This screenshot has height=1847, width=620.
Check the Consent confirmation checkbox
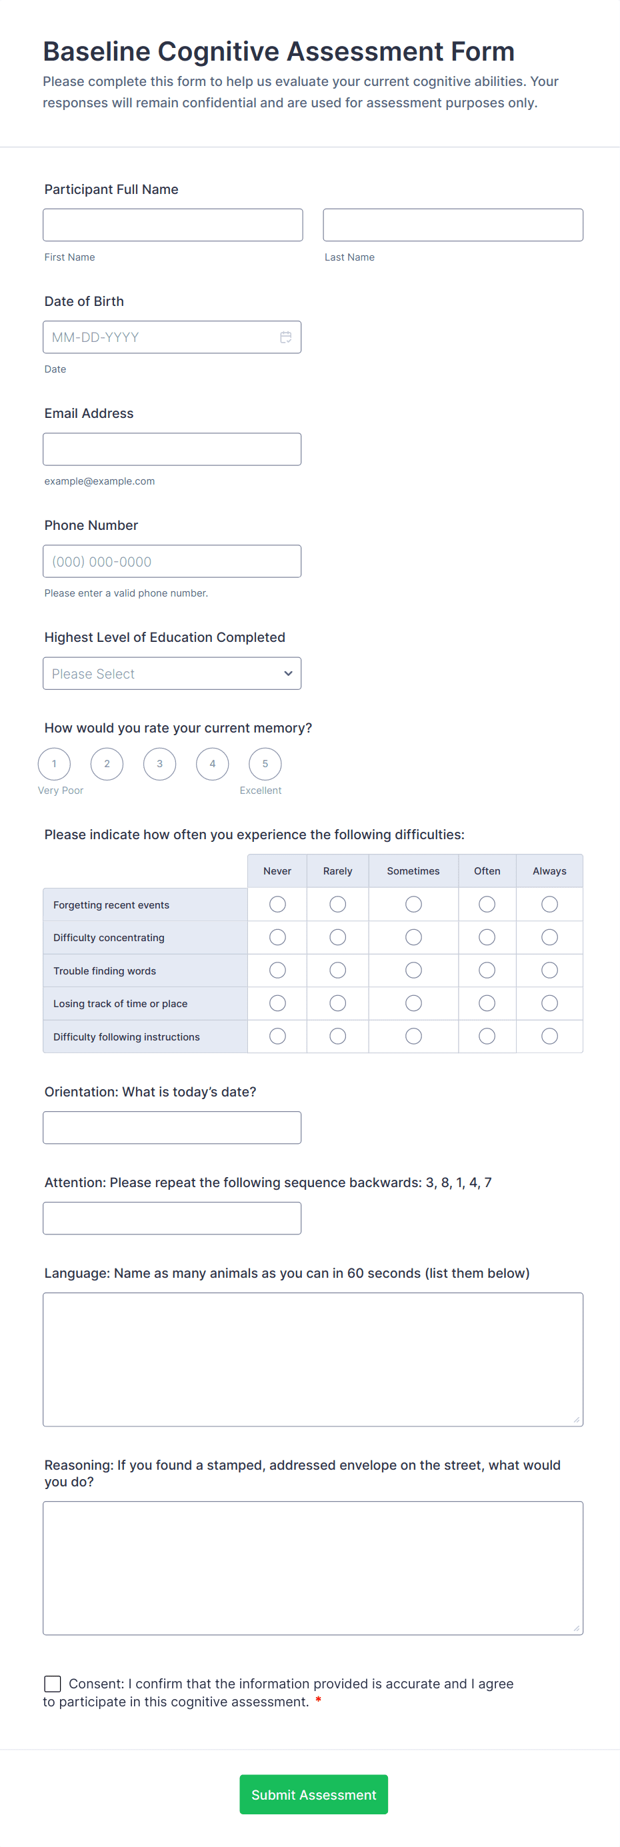click(x=52, y=1684)
